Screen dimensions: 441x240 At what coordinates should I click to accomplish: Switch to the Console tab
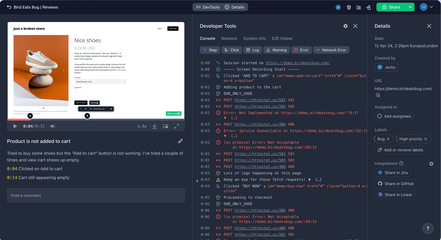click(208, 38)
